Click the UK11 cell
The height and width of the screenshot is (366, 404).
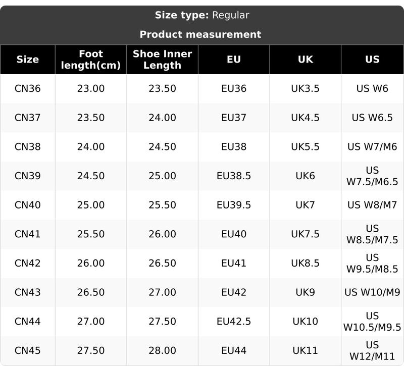pos(305,350)
